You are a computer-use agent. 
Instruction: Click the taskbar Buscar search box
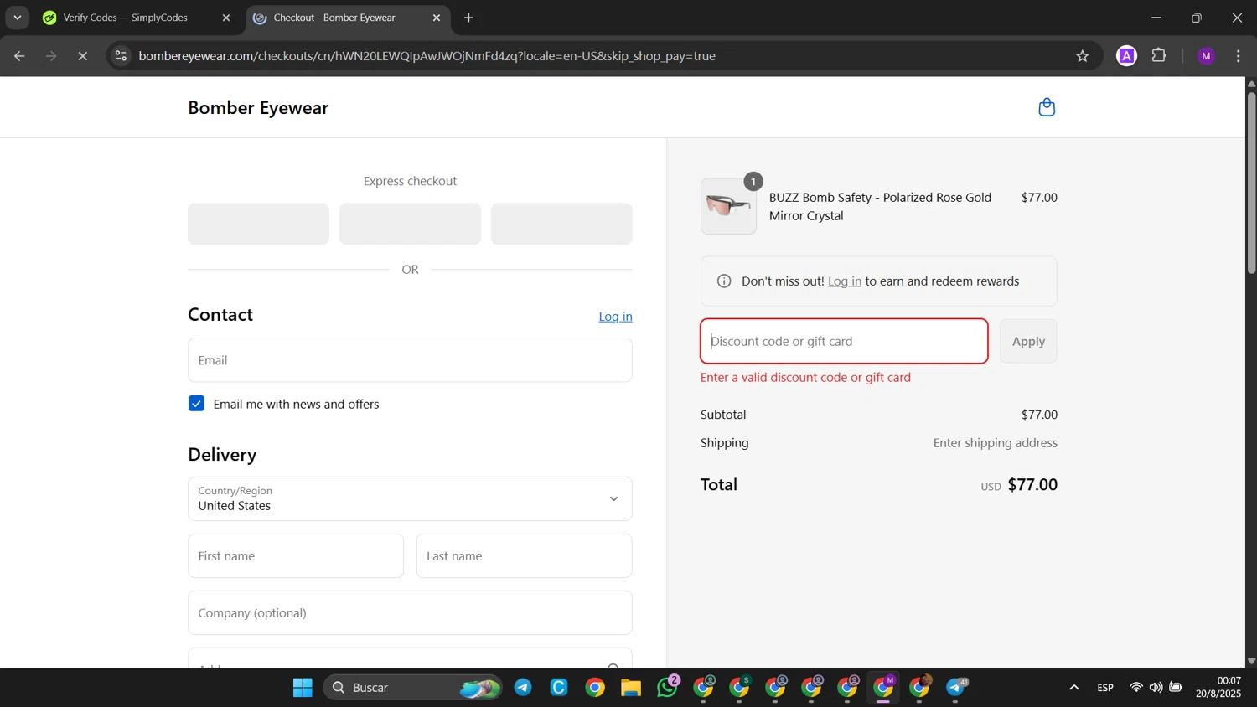(412, 688)
